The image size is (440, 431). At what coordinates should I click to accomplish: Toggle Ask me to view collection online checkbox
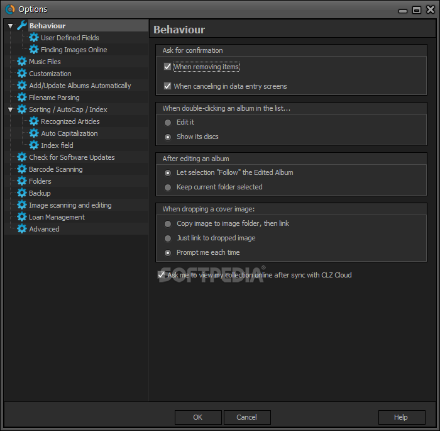161,275
